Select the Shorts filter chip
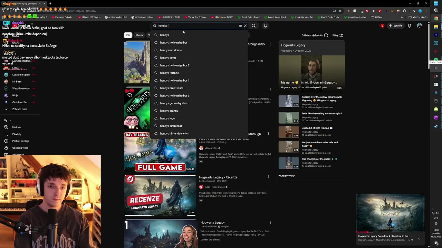Viewport: 442px width, 248px height. click(139, 35)
